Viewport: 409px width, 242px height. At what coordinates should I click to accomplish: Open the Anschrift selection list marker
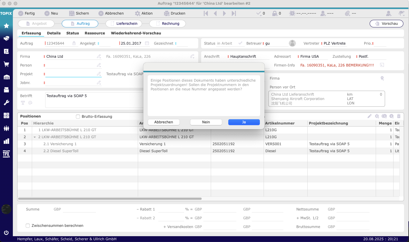pyautogui.click(x=228, y=57)
